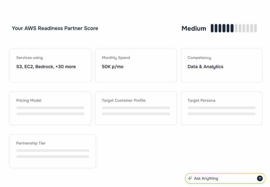The width and height of the screenshot is (270, 187).
Task: Click the readiness score progress bar segments
Action: click(234, 28)
